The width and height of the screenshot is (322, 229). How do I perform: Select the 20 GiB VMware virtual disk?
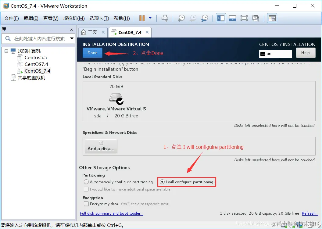[x=116, y=101]
